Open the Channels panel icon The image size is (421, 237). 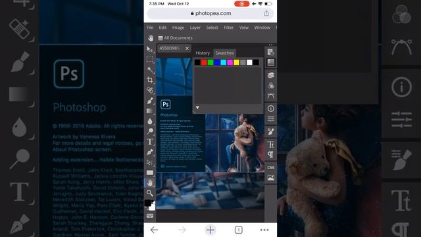pyautogui.click(x=270, y=86)
